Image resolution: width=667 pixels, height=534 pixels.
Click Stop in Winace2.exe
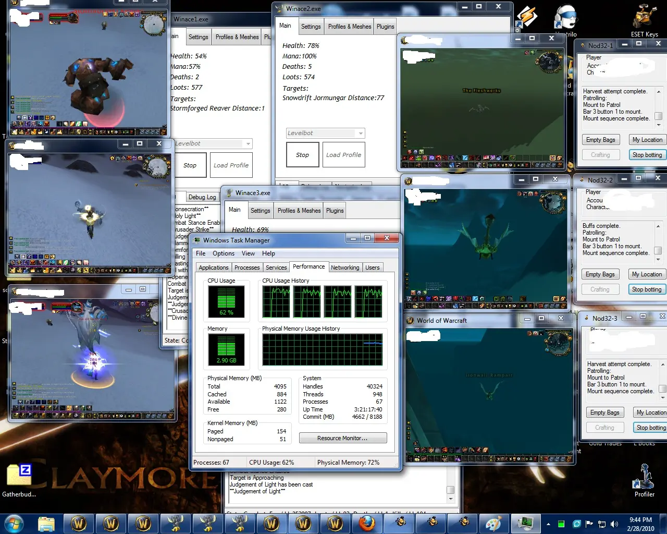click(x=302, y=155)
